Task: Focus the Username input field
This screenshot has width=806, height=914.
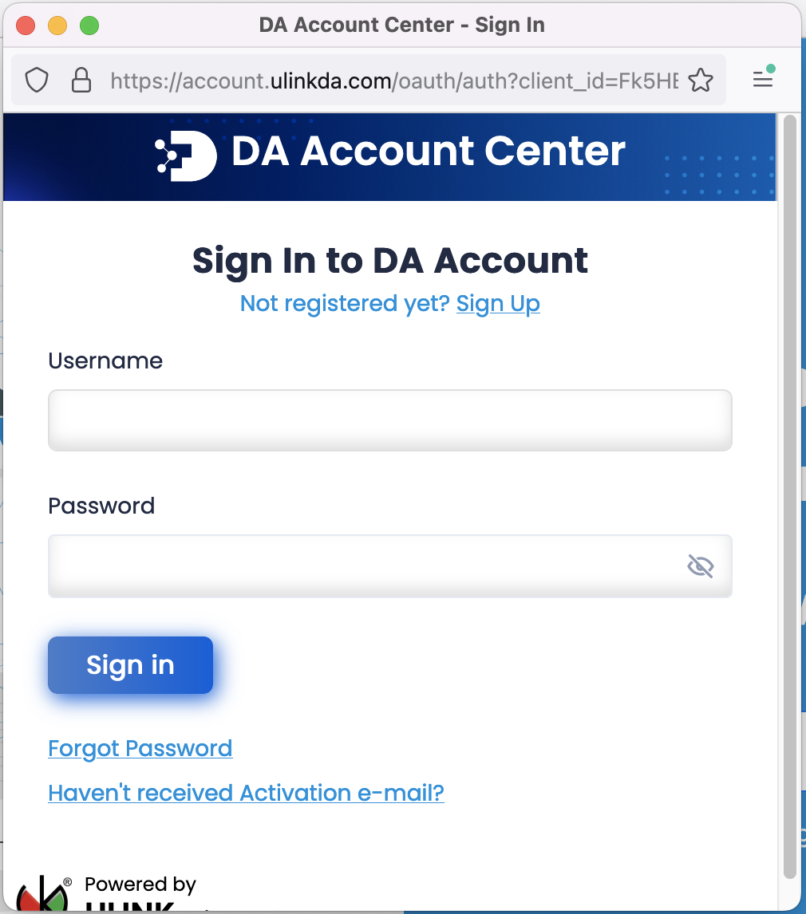Action: (x=389, y=420)
